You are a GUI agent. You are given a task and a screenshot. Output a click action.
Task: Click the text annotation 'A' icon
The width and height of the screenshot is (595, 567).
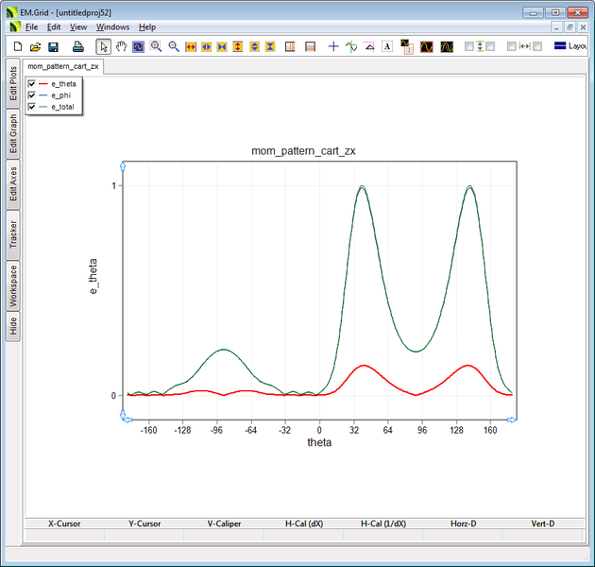click(x=387, y=46)
